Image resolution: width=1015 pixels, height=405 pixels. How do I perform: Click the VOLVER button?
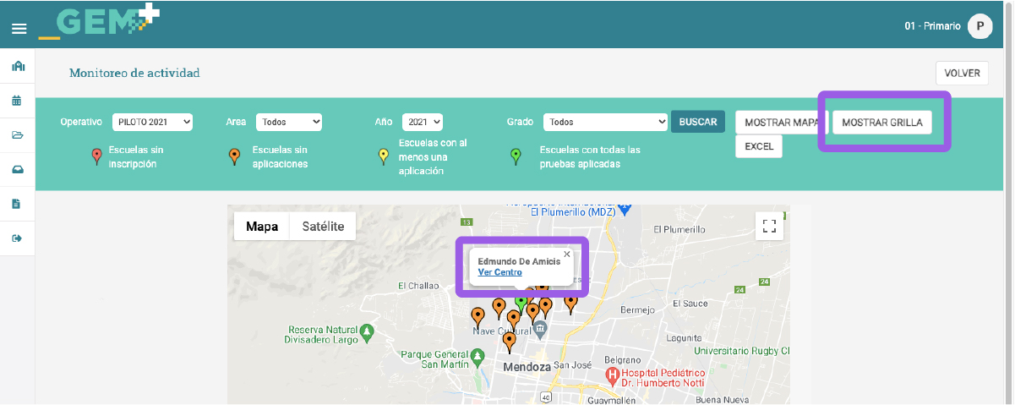click(x=962, y=73)
